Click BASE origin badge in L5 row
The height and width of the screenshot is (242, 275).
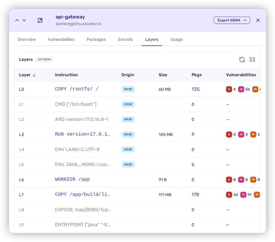pos(128,165)
